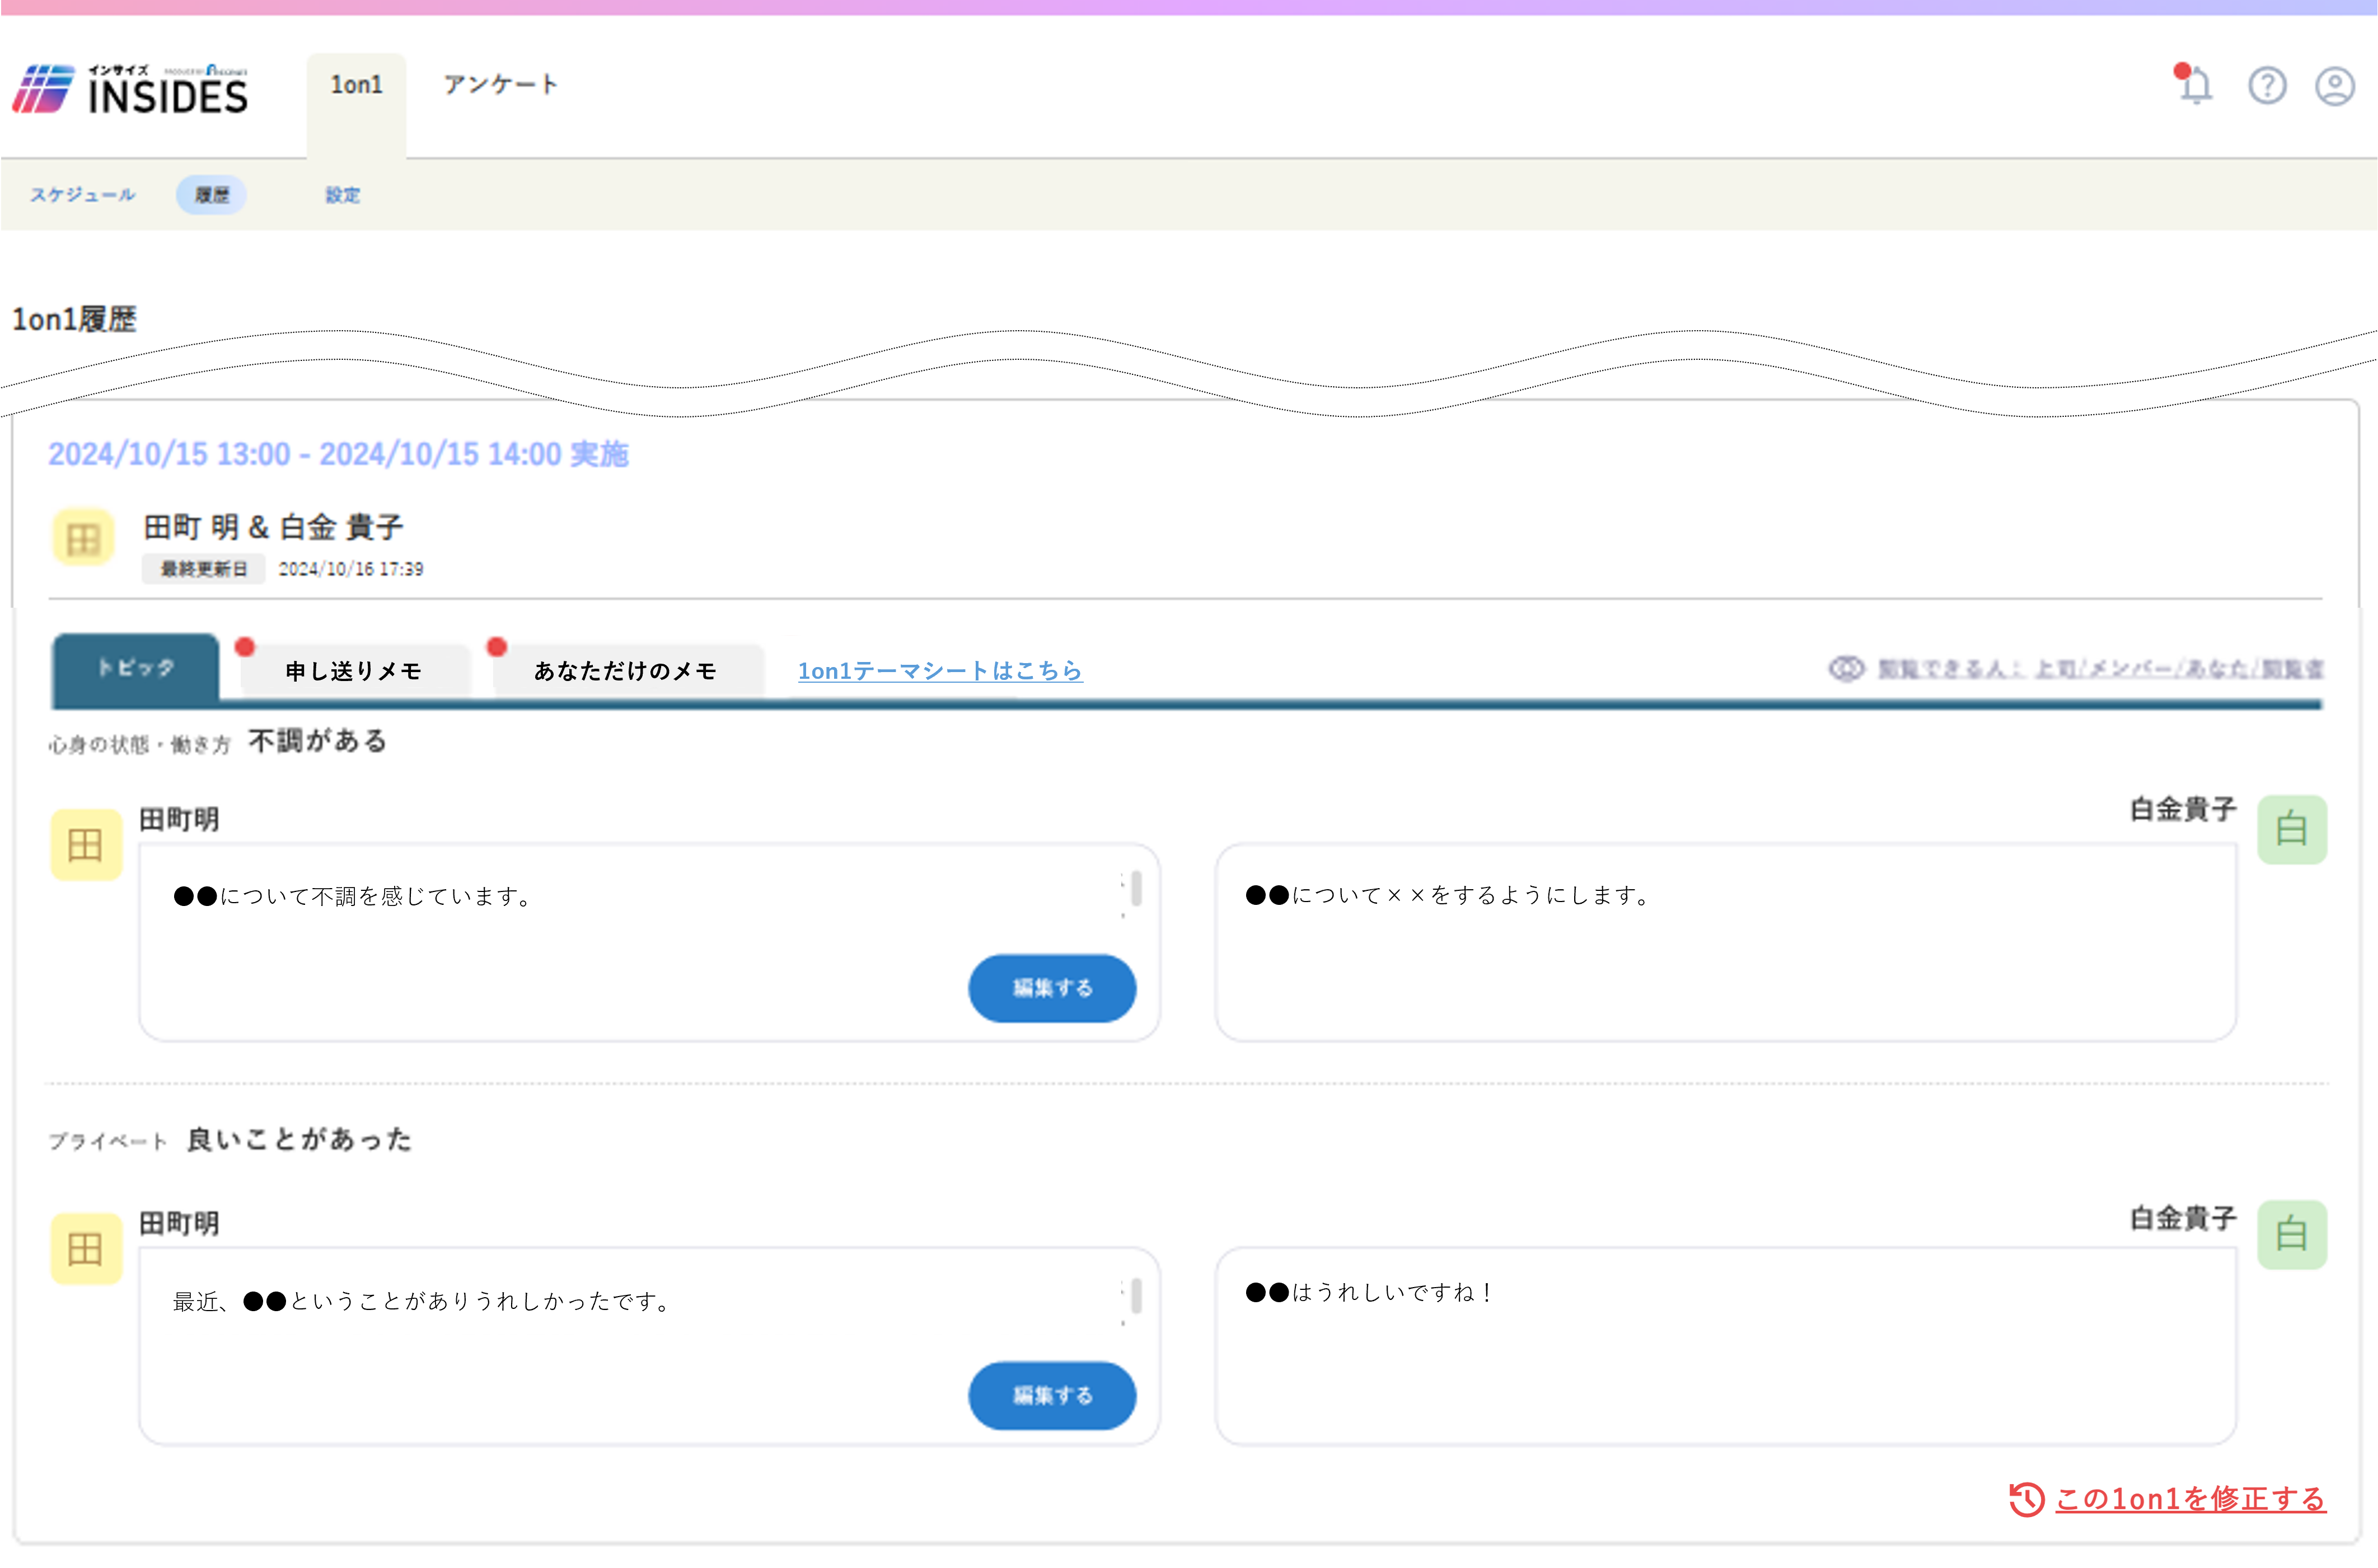2378x1568 pixels.
Task: Click the INSIDES logo
Action: coord(130,89)
